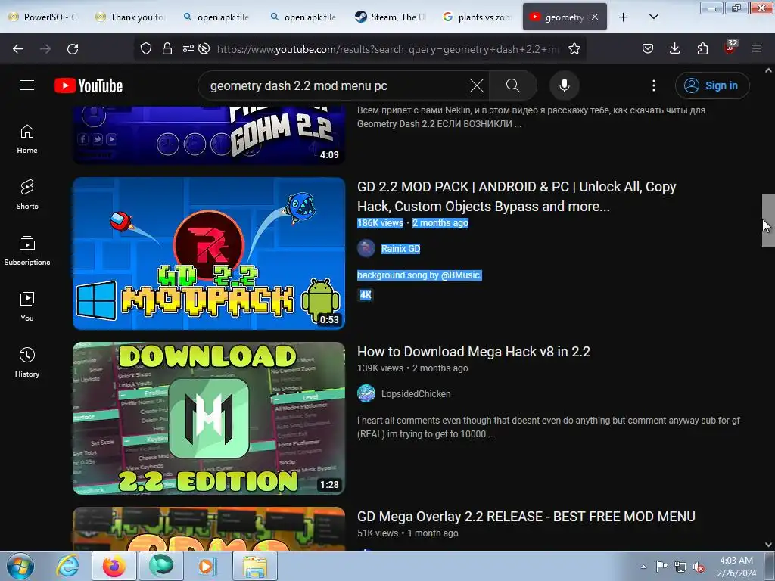Open site permissions icon in address bar
Screen dimensions: 775x581
(x=188, y=48)
